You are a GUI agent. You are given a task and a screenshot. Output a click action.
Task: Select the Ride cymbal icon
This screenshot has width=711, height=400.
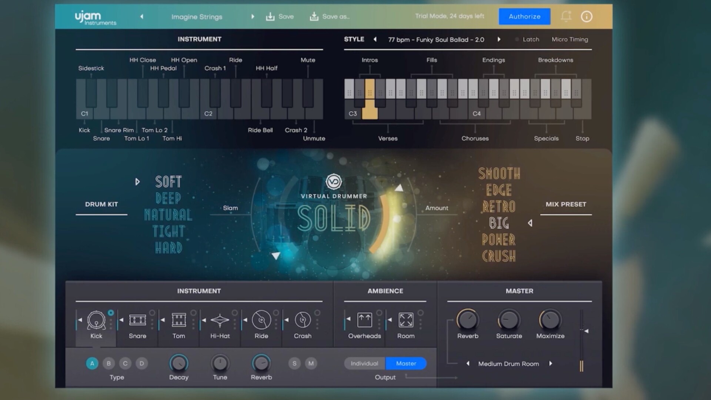click(261, 320)
